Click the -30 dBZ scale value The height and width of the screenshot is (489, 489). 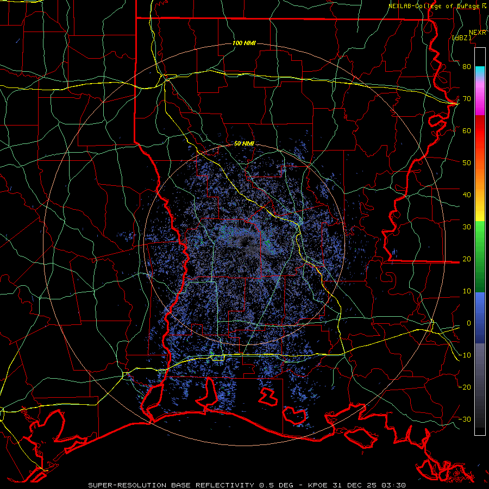point(465,419)
